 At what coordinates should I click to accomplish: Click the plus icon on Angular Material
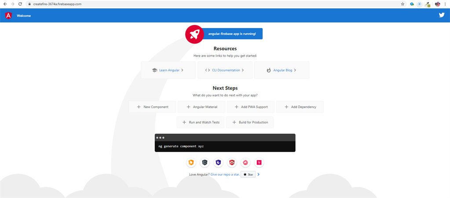(189, 107)
